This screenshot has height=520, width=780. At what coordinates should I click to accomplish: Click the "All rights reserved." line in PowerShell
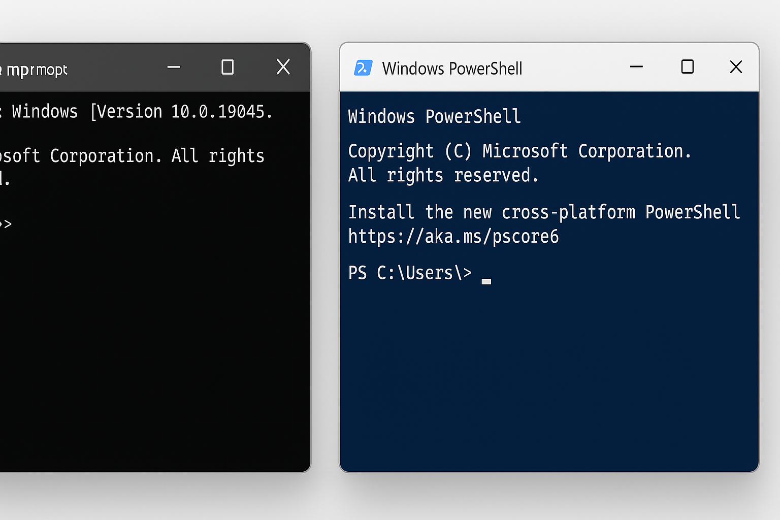[443, 175]
